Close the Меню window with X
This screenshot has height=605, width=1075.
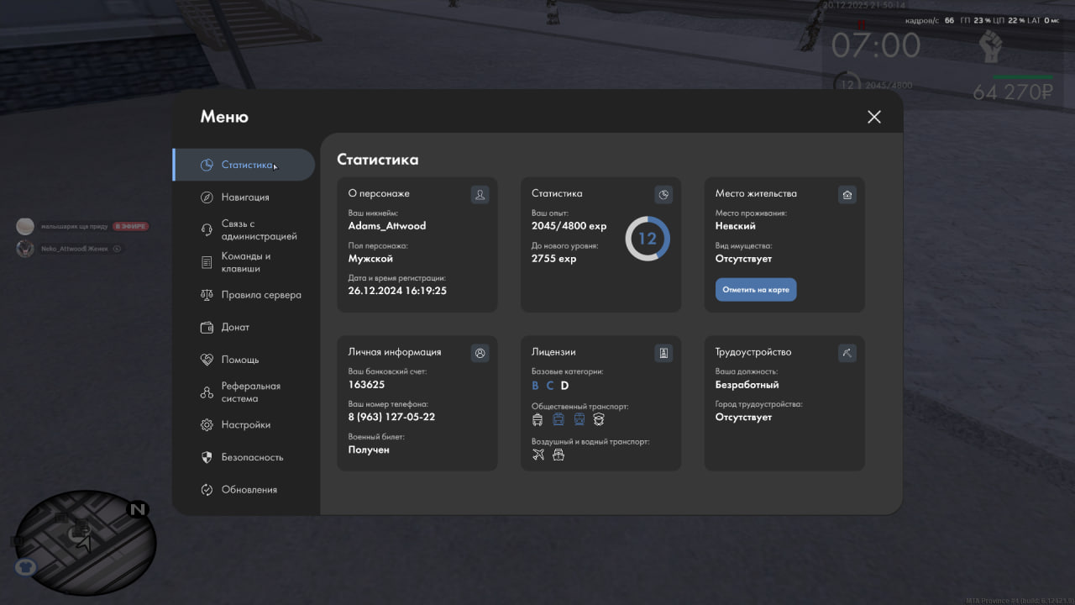[874, 117]
